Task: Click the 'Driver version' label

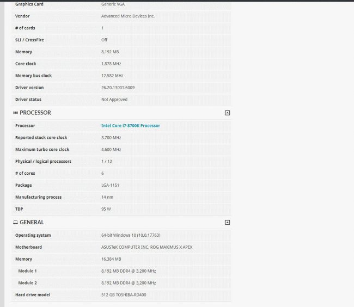Action: [x=29, y=88]
